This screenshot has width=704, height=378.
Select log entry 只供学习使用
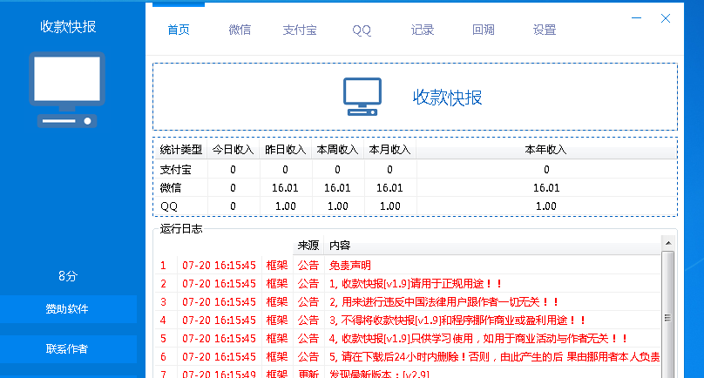coord(408,339)
